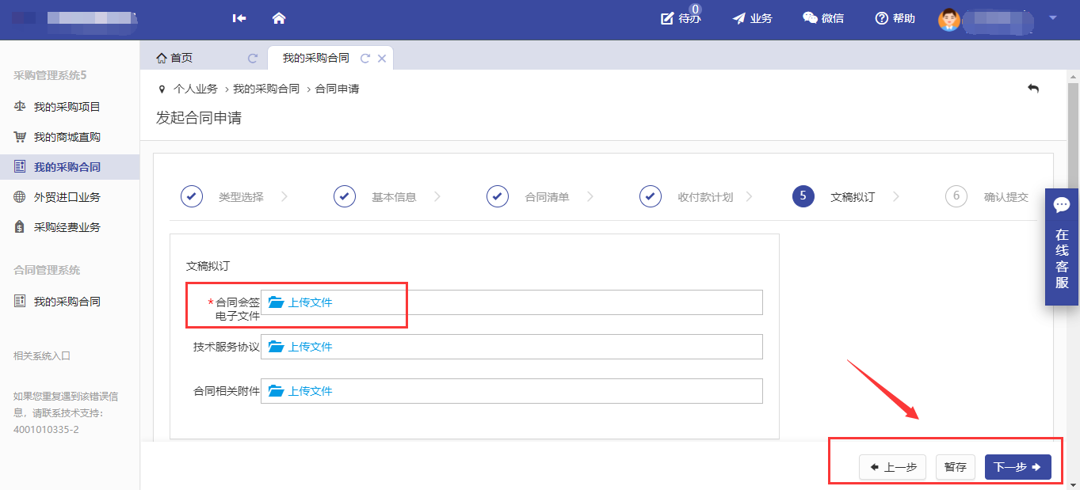The height and width of the screenshot is (490, 1080).
Task: Close the 我的采购合同 tab
Action: click(x=382, y=58)
